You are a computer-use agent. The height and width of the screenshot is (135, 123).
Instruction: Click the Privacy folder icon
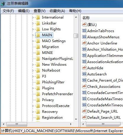(x=38, y=100)
